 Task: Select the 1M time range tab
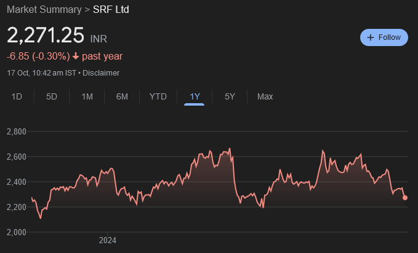coord(87,96)
